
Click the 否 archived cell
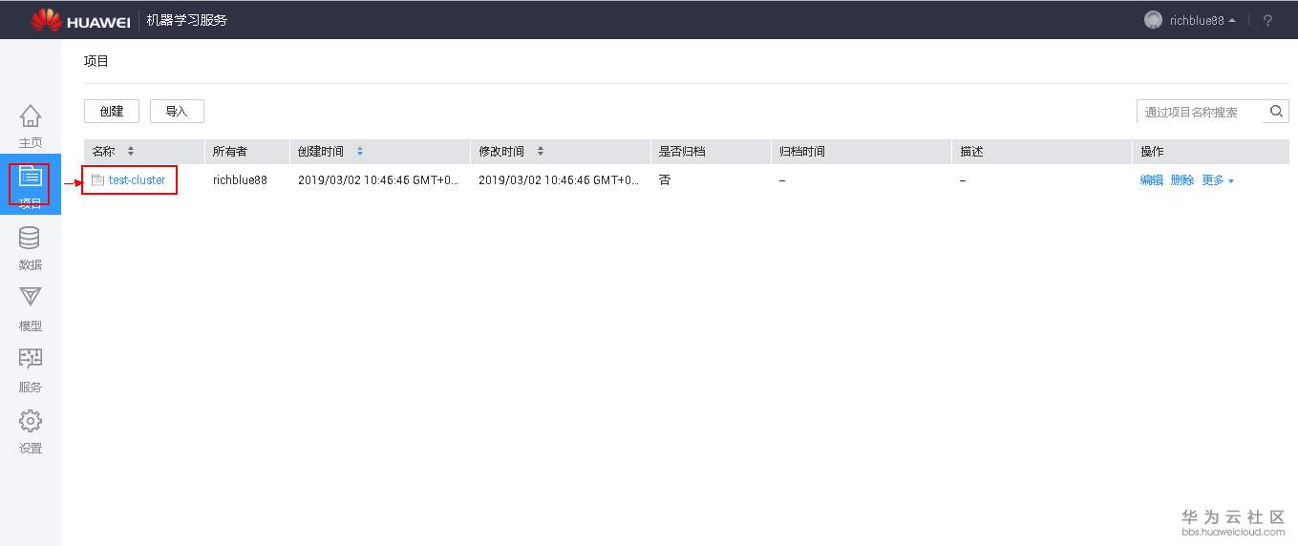(665, 179)
